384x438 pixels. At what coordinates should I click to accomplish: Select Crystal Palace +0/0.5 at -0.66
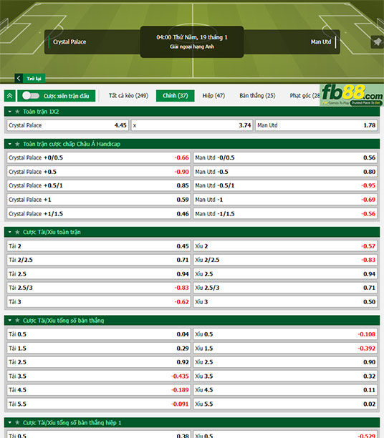coord(99,158)
